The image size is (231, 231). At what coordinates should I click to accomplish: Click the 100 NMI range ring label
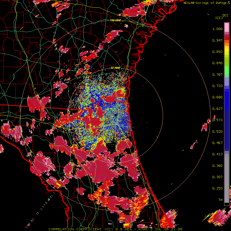pos(115,20)
